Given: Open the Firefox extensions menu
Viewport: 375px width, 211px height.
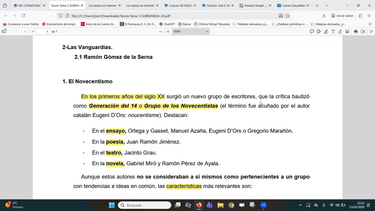Looking at the screenshot, I should point(360,16).
